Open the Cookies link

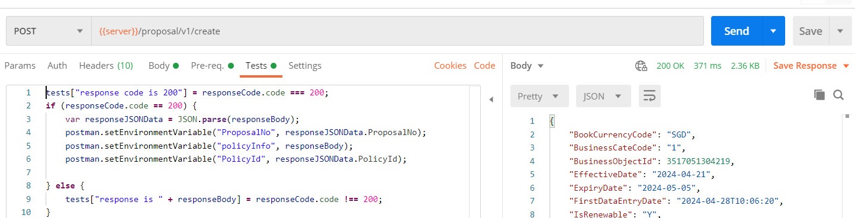coord(450,66)
